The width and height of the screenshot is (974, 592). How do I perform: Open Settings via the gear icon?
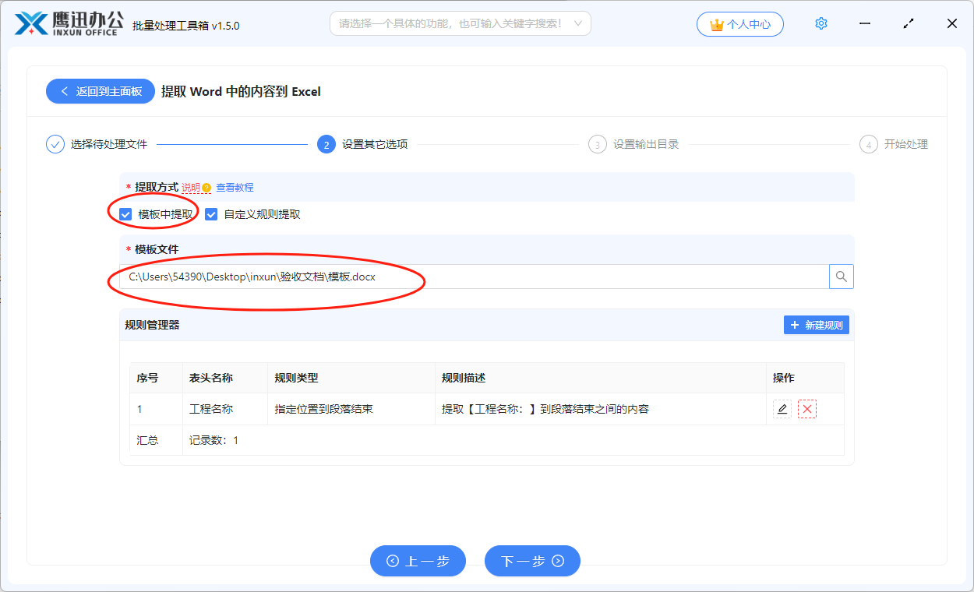pyautogui.click(x=820, y=23)
